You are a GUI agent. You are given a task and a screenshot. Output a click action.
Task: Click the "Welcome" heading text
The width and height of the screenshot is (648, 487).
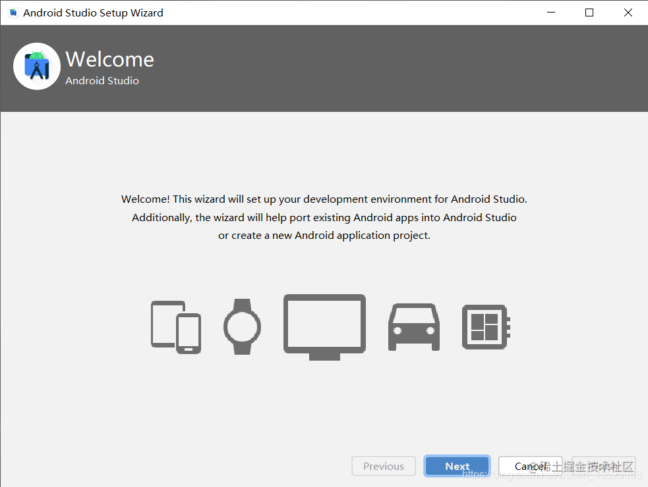pyautogui.click(x=109, y=59)
